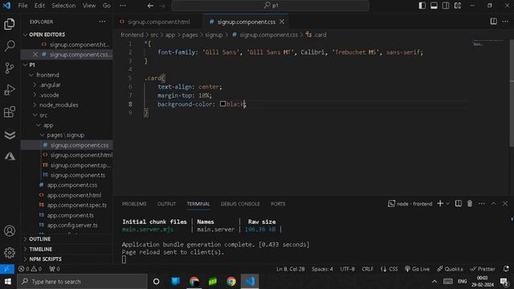This screenshot has height=289, width=514.
Task: Toggle Secondary Side Bar layout icon
Action: pyautogui.click(x=446, y=6)
